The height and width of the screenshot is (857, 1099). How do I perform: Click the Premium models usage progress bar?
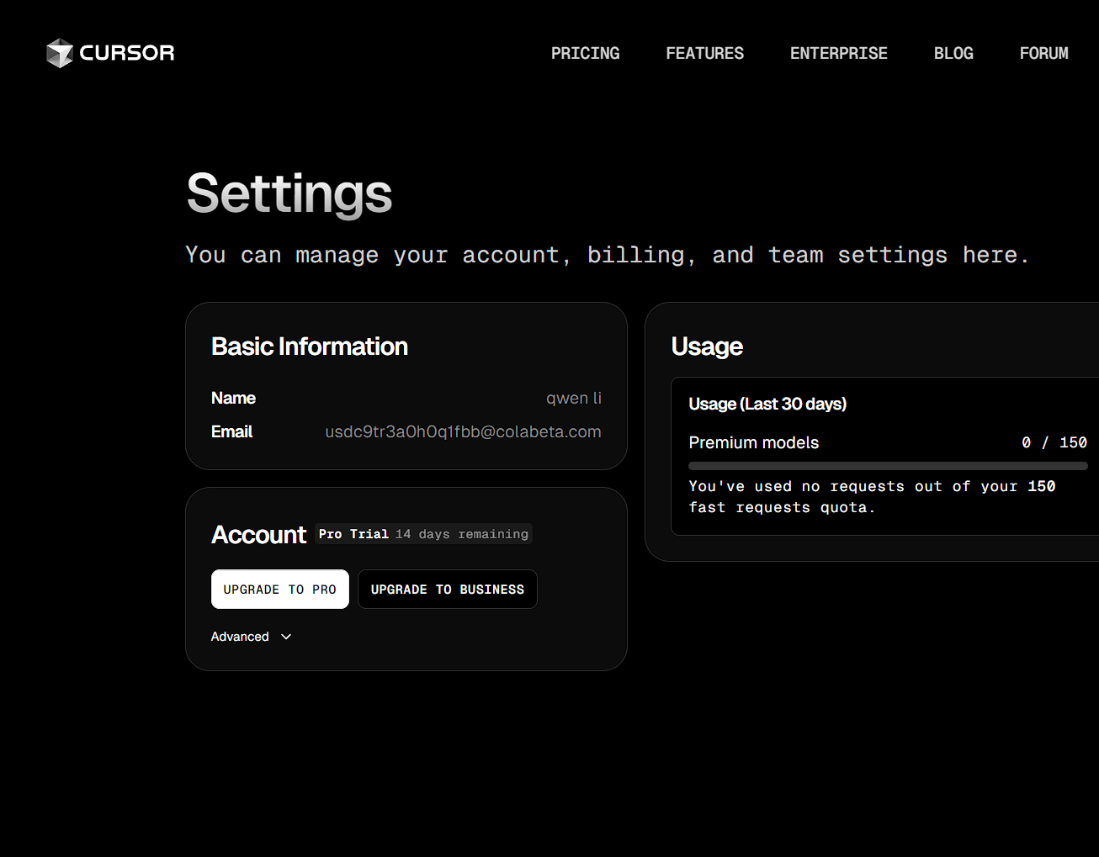[888, 465]
